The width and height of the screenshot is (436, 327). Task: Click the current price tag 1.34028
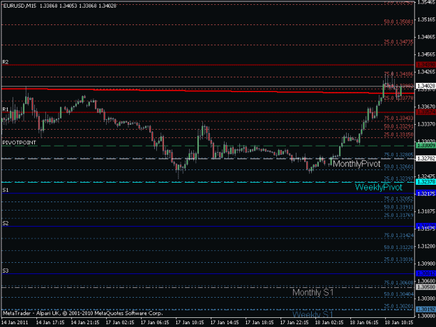click(x=426, y=86)
